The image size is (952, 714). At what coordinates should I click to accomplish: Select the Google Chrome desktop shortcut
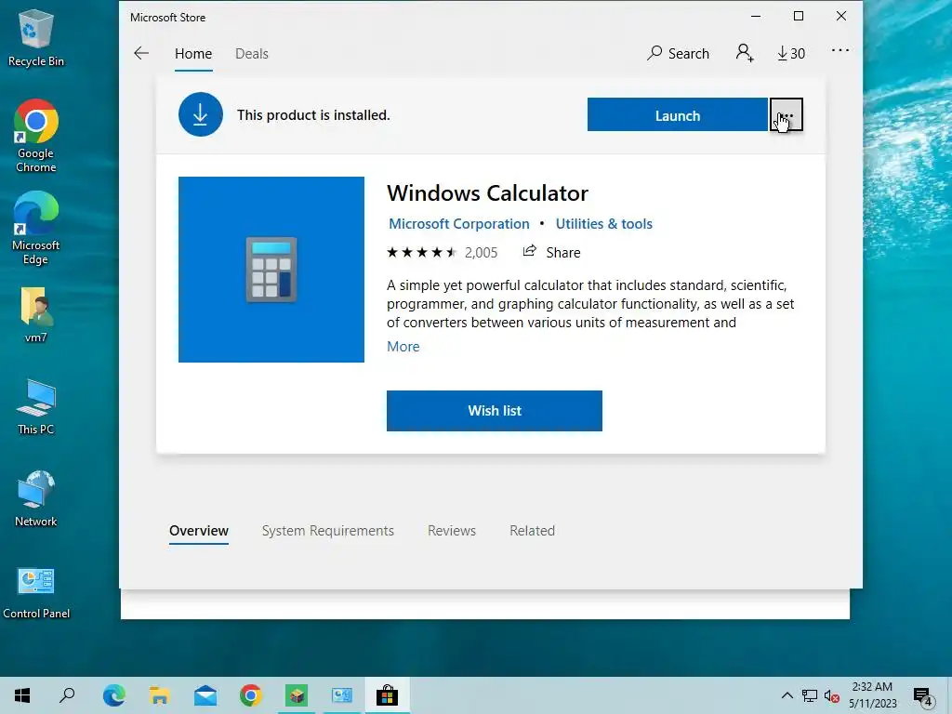[x=36, y=136]
